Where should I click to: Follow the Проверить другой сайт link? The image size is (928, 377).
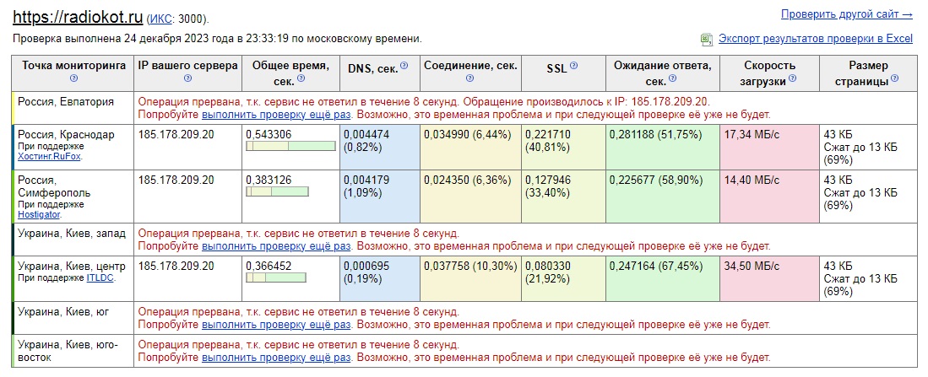click(x=846, y=14)
